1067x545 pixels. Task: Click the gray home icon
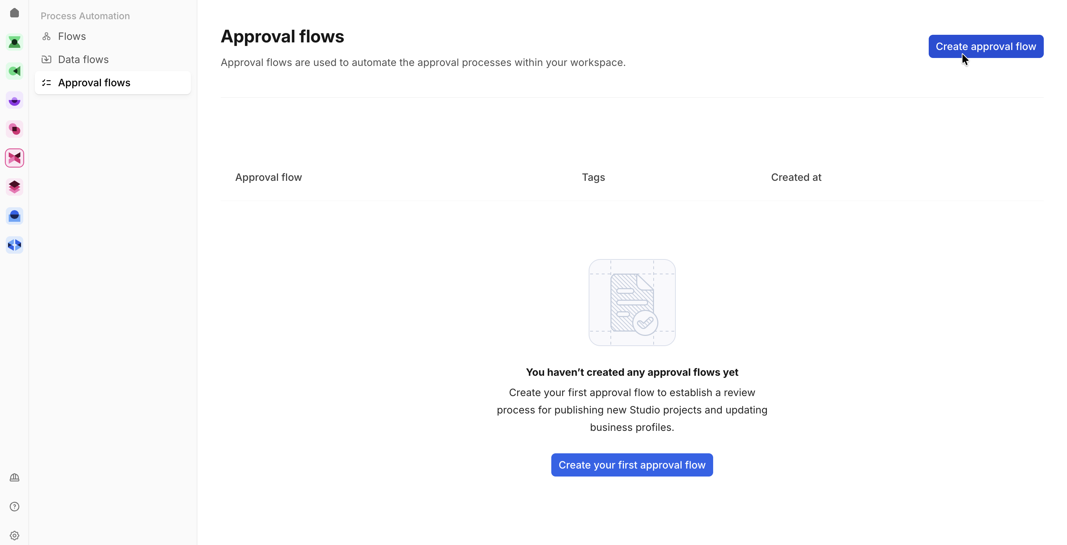pos(15,13)
